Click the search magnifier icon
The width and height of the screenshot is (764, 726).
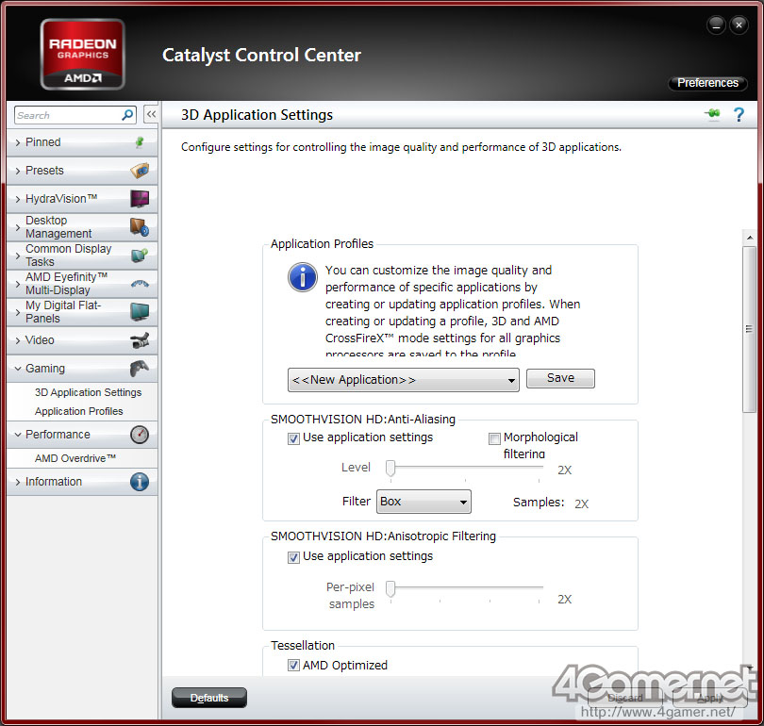point(127,115)
